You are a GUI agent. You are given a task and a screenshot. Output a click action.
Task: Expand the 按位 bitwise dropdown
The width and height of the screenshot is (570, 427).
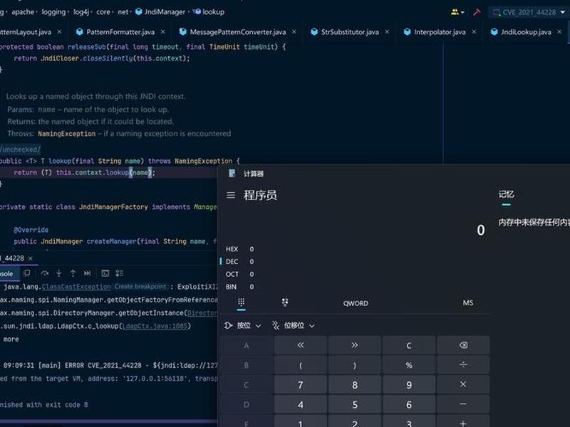coord(243,326)
